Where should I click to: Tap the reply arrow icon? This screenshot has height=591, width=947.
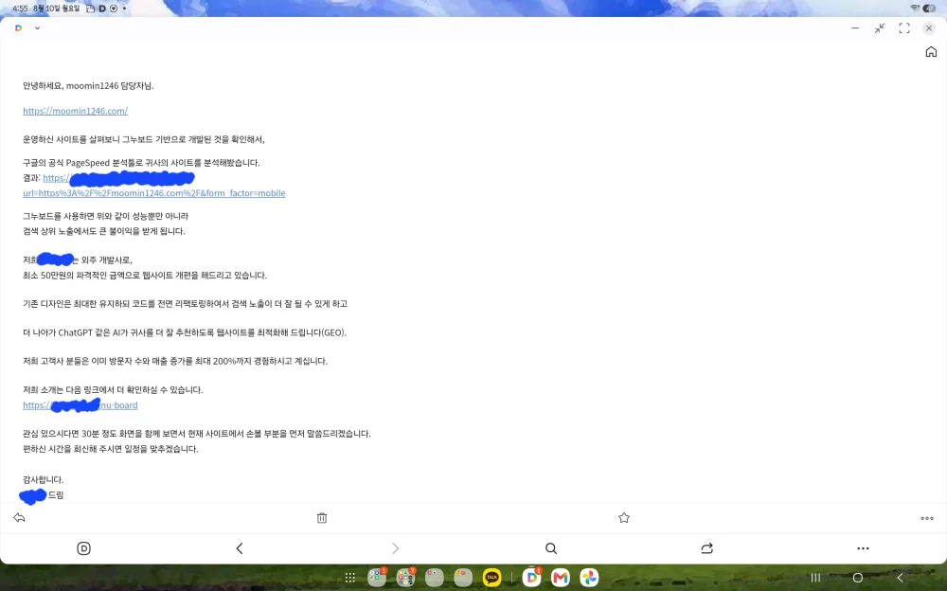pyautogui.click(x=19, y=518)
